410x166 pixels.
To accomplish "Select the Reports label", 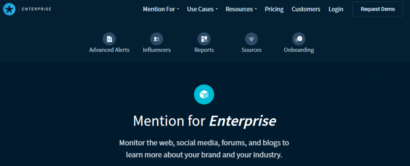I will coord(204,50).
